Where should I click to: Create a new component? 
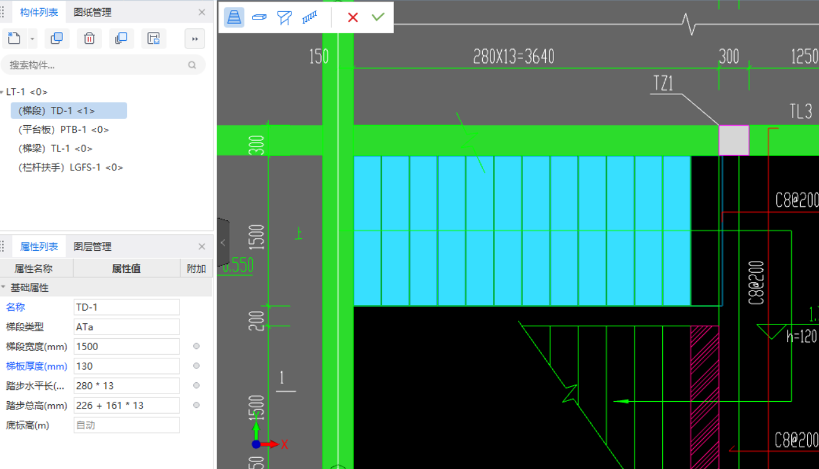(x=14, y=39)
